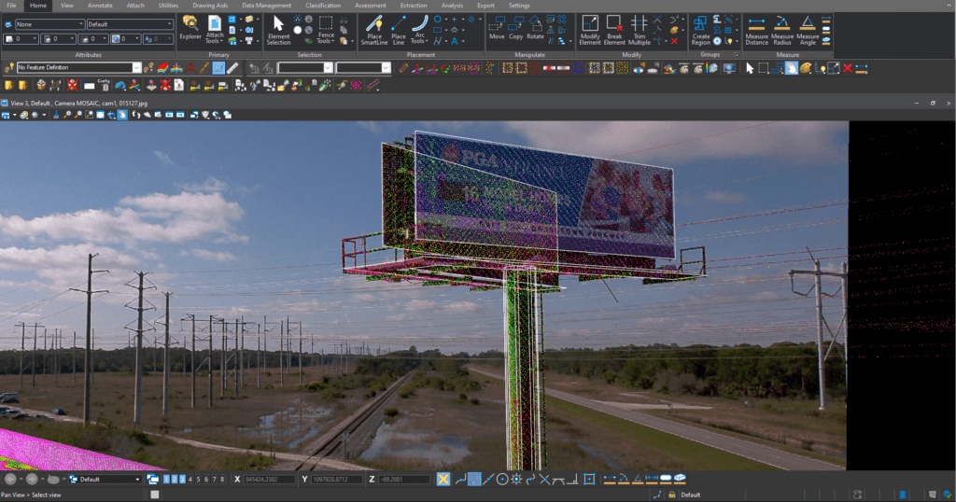956x502 pixels.
Task: Toggle view 5 in view toggles
Action: click(x=198, y=480)
